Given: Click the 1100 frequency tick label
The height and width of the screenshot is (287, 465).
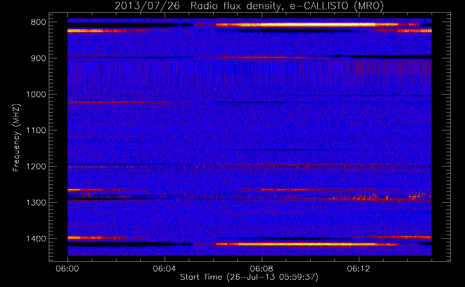Looking at the screenshot, I should [36, 131].
